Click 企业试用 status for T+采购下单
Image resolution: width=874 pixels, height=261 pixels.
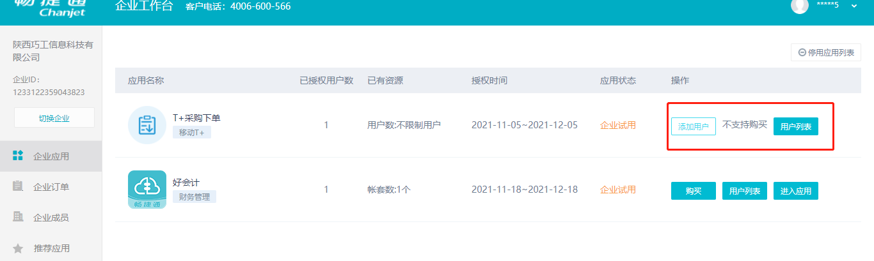(618, 125)
